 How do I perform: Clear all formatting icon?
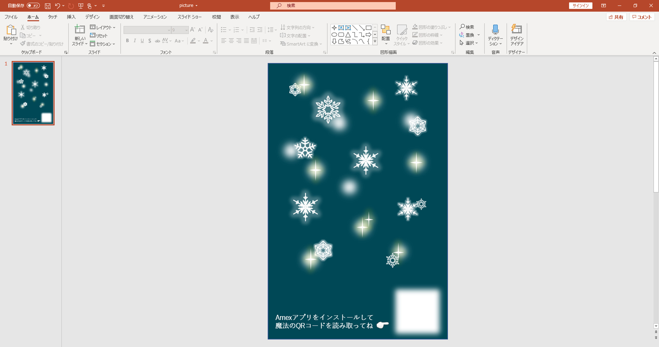tap(211, 30)
